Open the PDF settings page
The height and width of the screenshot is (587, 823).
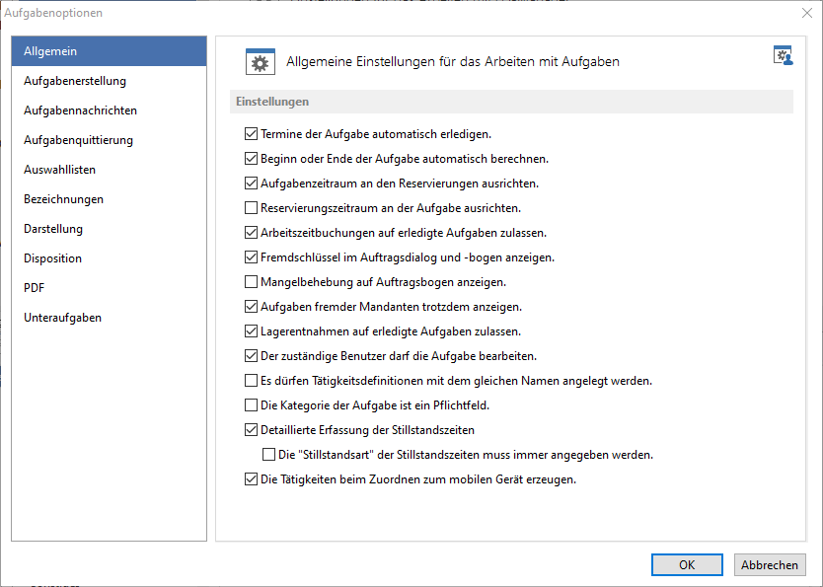110,288
